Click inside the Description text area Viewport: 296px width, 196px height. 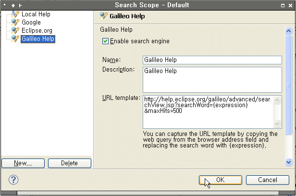coord(212,80)
